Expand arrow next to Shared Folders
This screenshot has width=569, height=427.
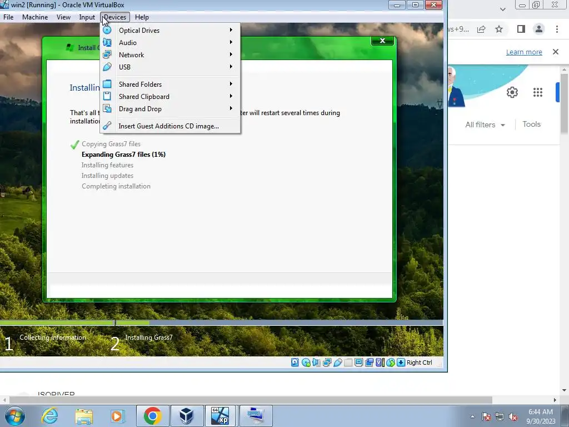point(231,85)
